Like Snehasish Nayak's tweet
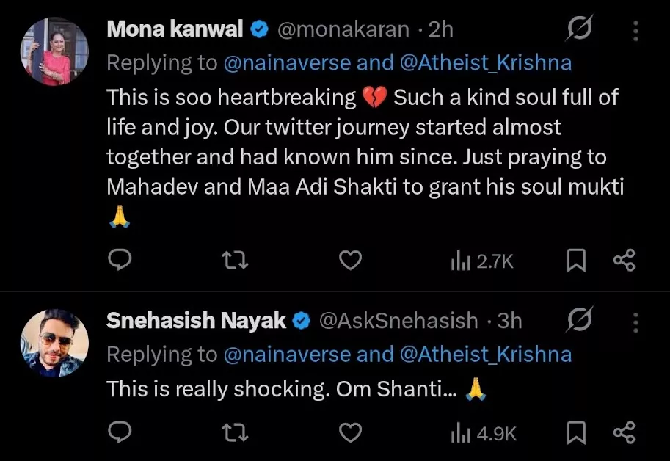Image resolution: width=670 pixels, height=461 pixels. point(352,434)
